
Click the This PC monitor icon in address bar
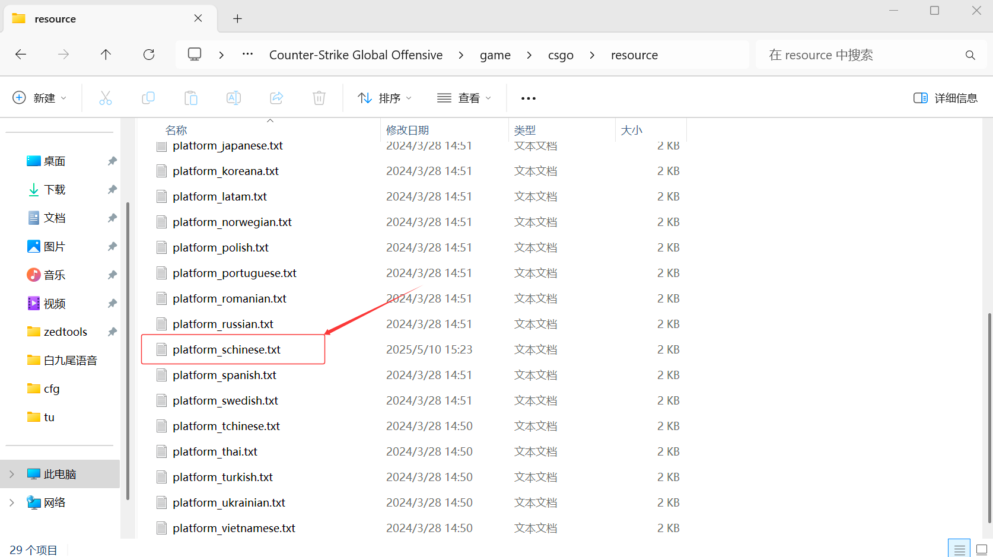[195, 55]
